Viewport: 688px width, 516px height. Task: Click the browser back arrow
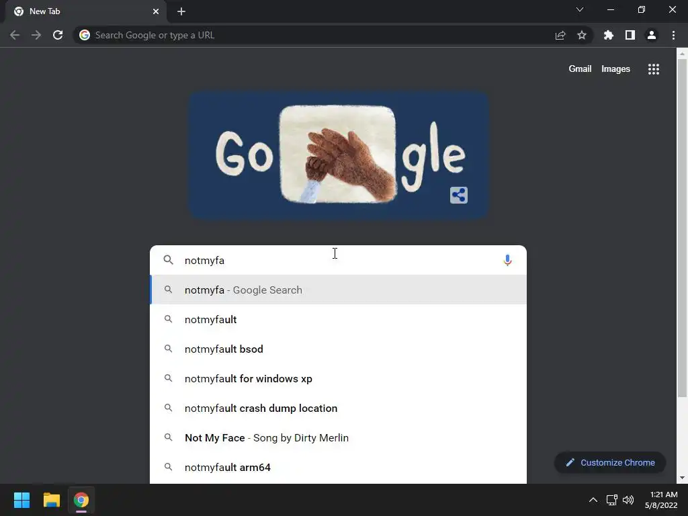point(15,35)
